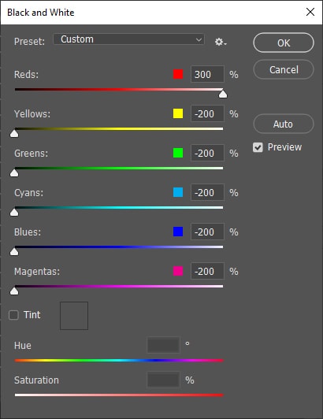The image size is (323, 419).
Task: Click the Cancel button
Action: click(x=284, y=70)
